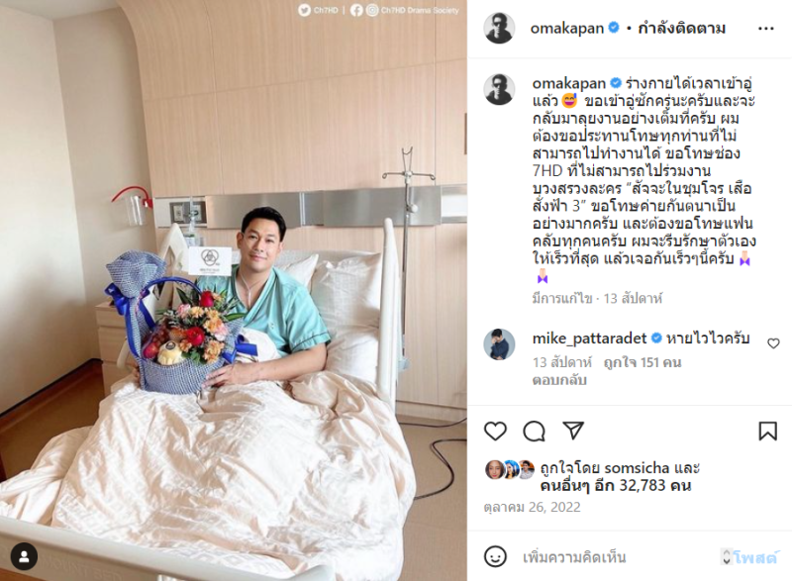
Task: Open omakapan's profile picture in the header
Action: [499, 29]
